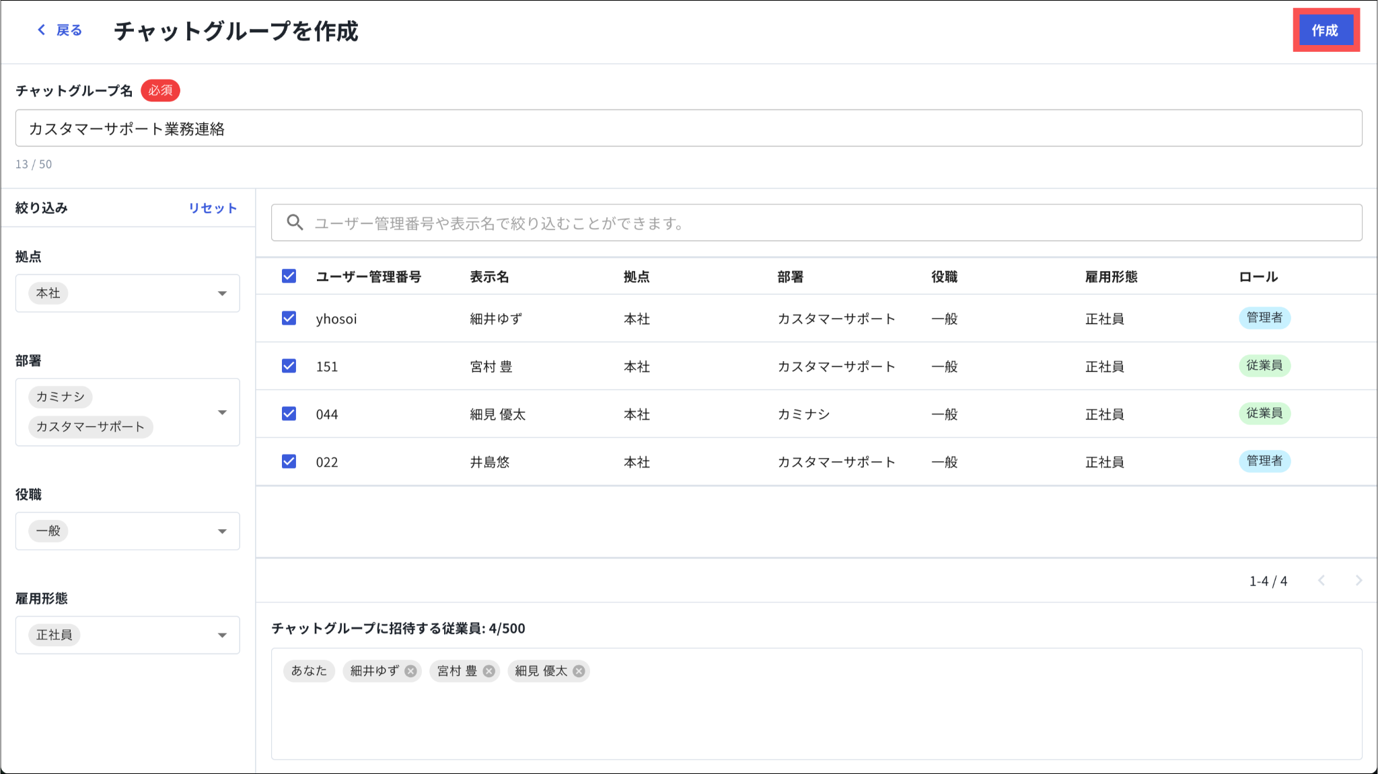
Task: Uncheck the checkbox for user 022
Action: click(x=289, y=461)
